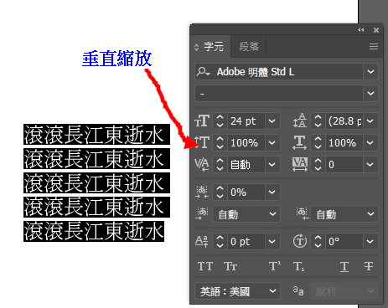Click the horizontal scale icon

300,142
